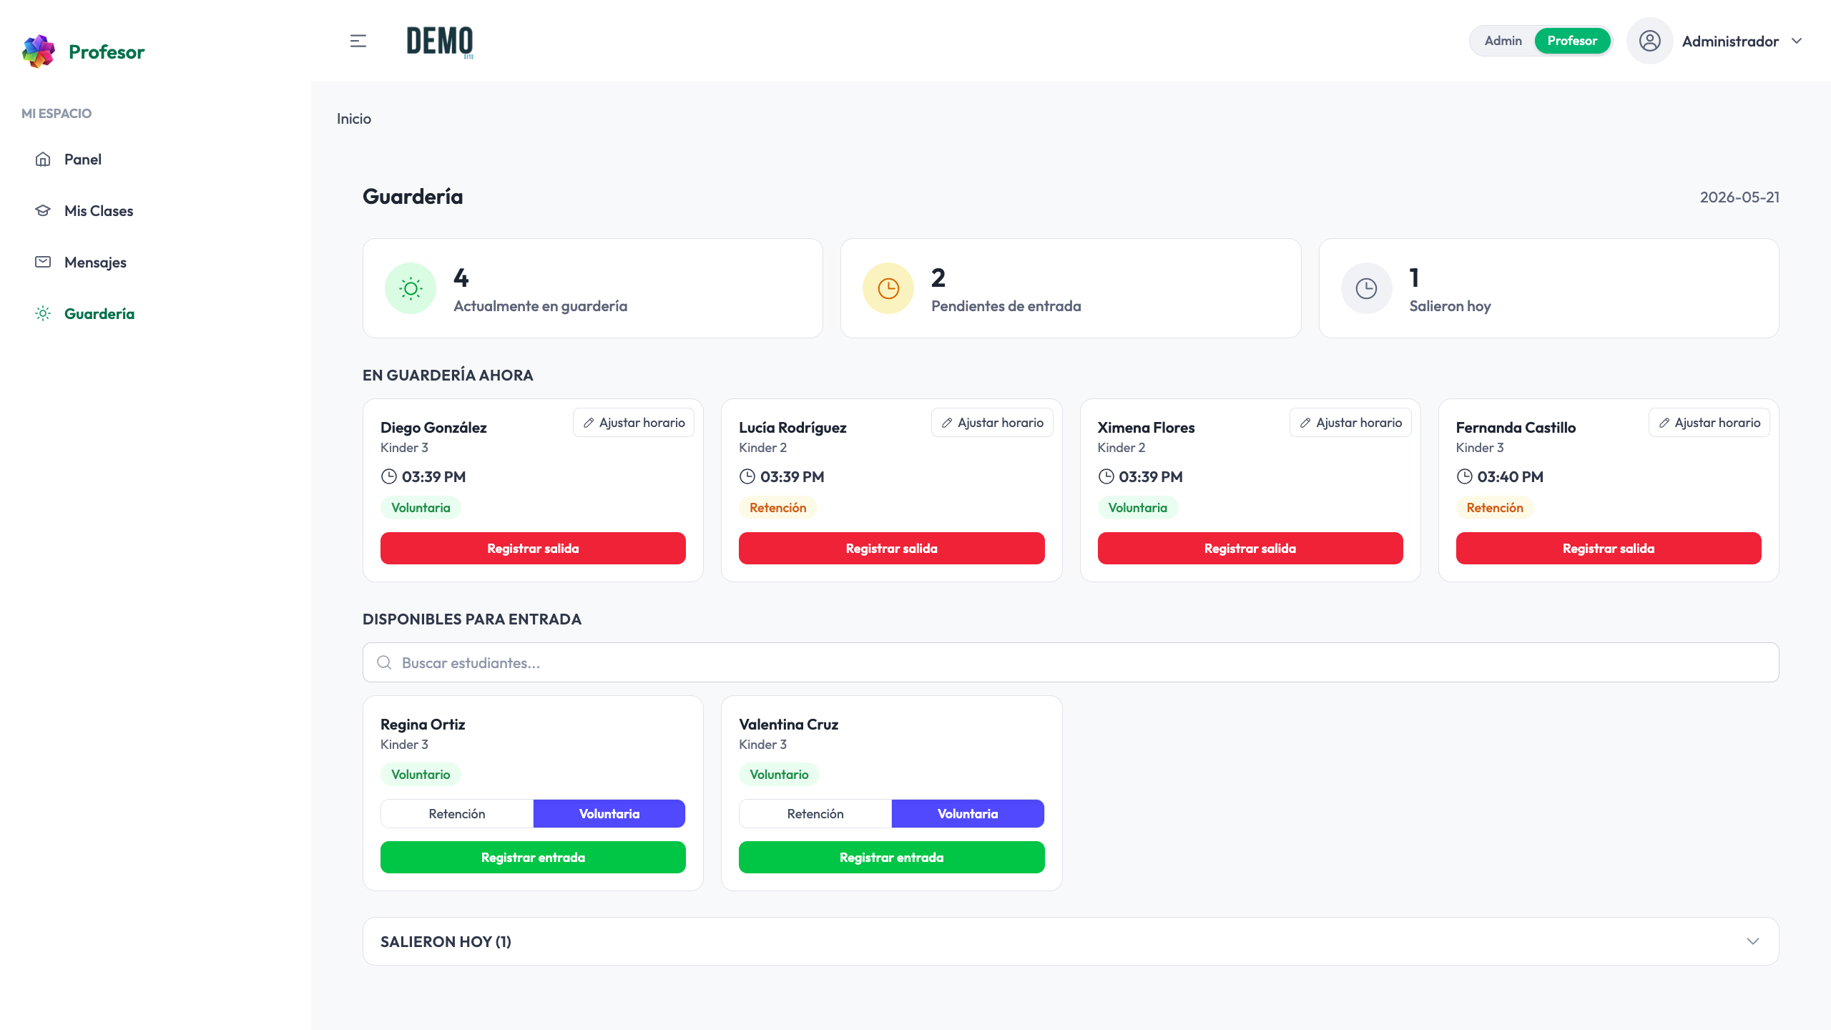
Task: Click the Voluntaria badge on Ximena Flores card
Action: 1137,507
